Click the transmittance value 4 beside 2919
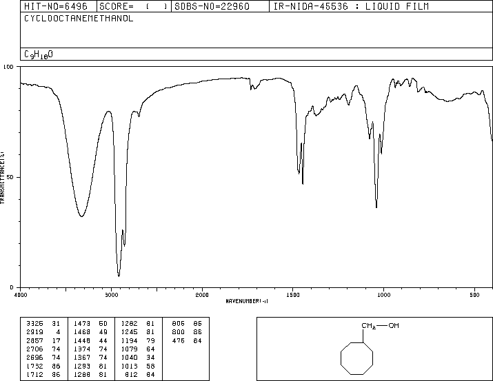The width and height of the screenshot is (493, 381). click(x=58, y=332)
